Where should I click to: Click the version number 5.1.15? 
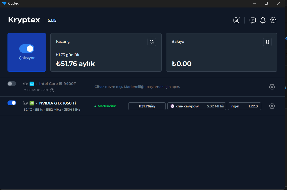[52, 21]
